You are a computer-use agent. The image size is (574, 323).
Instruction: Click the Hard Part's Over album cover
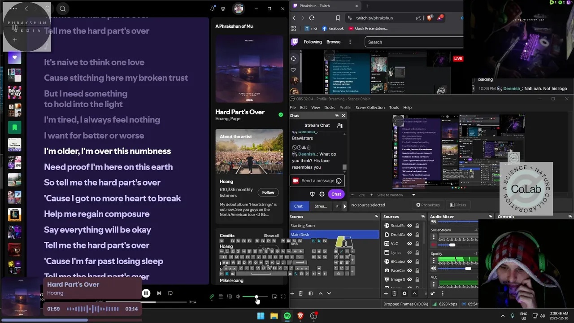[249, 69]
